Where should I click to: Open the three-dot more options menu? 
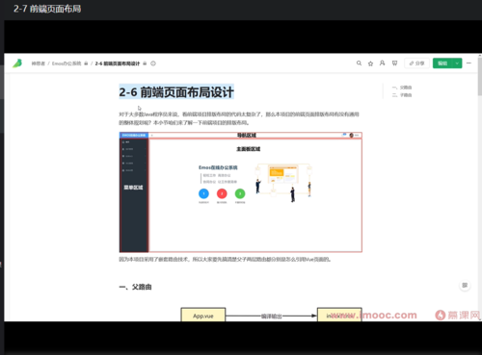pyautogui.click(x=469, y=63)
